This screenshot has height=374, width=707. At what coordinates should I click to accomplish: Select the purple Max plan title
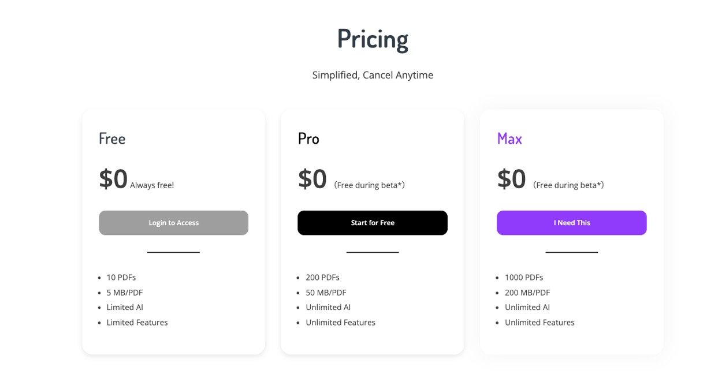pyautogui.click(x=509, y=139)
